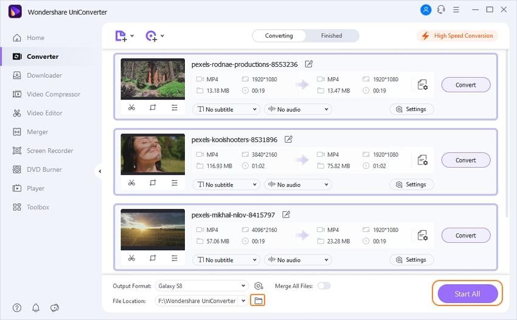Select the woman's face video thumbnail

pyautogui.click(x=153, y=154)
